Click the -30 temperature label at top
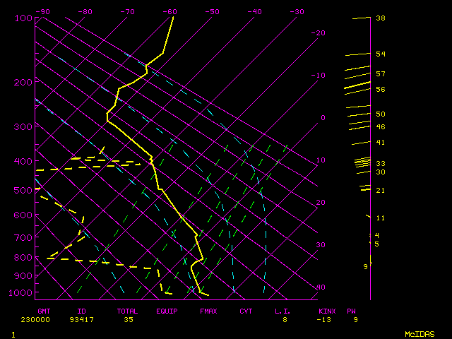The width and height of the screenshot is (452, 339). (x=297, y=12)
